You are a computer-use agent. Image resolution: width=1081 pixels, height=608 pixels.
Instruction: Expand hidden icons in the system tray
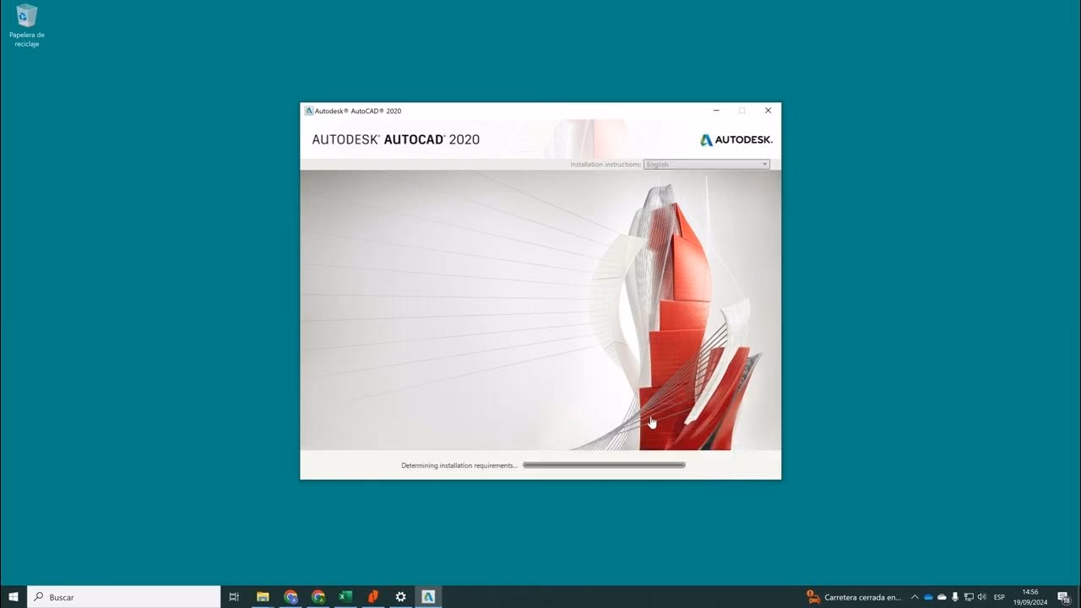[x=915, y=597]
